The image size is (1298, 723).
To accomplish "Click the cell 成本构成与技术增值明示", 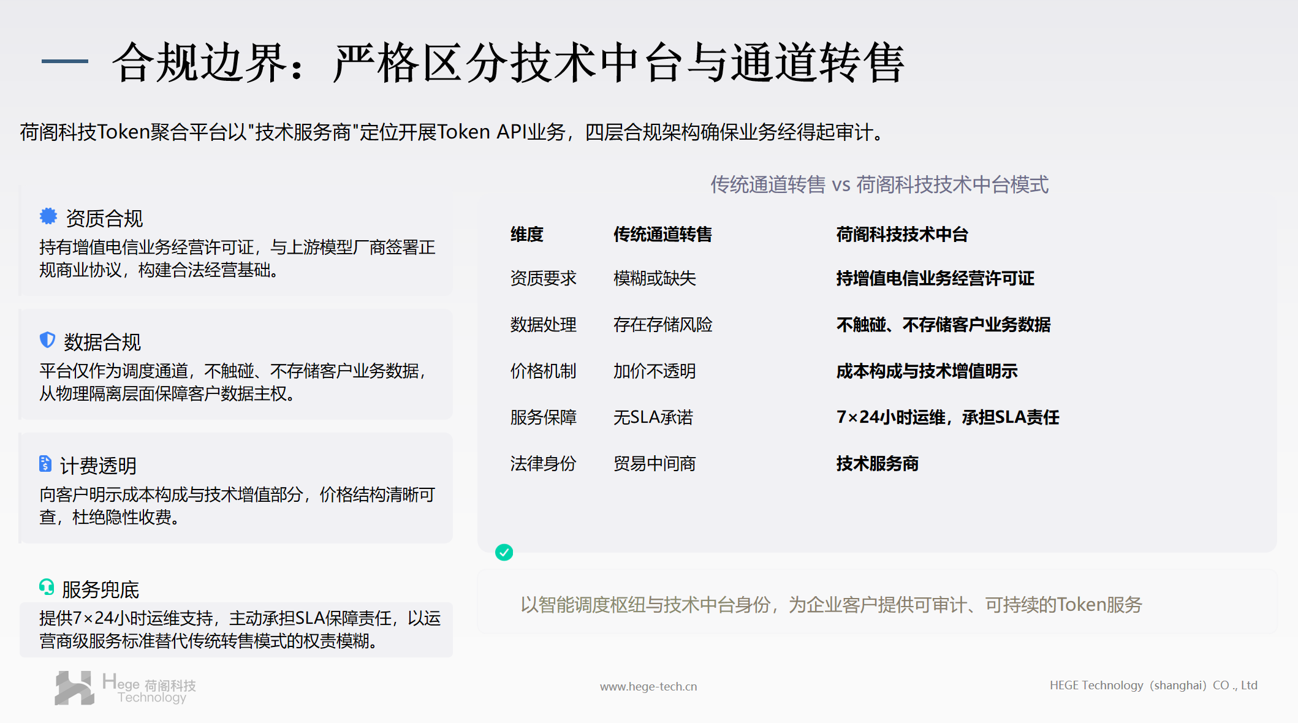I will 927,371.
